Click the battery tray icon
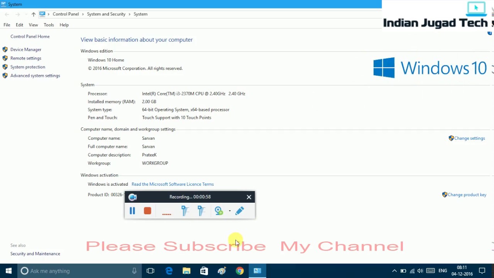This screenshot has width=494, height=278. pos(403,271)
